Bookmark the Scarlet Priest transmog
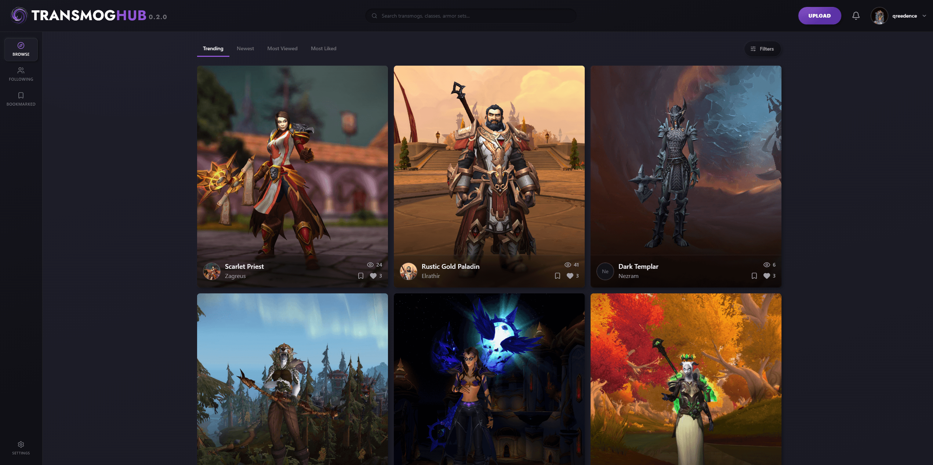This screenshot has height=465, width=933. (x=361, y=276)
